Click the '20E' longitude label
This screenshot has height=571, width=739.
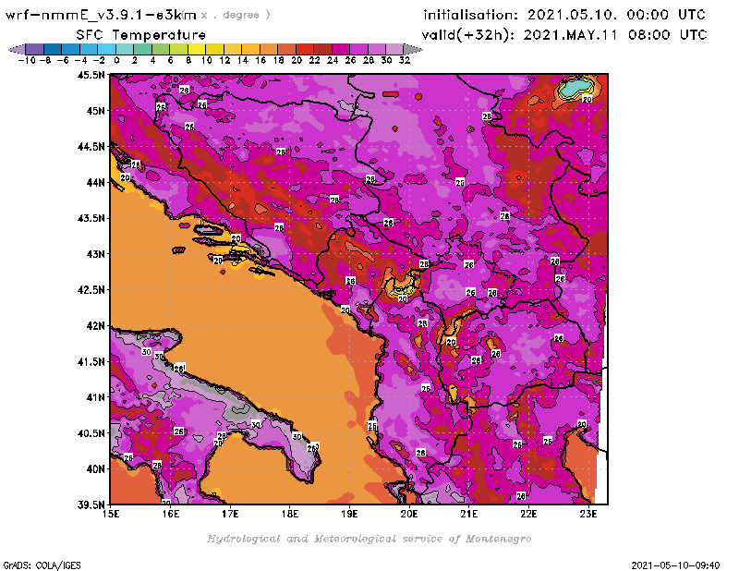point(409,514)
